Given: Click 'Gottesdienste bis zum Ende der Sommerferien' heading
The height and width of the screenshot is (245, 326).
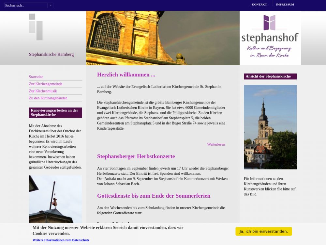Looking at the screenshot, I should point(154,196).
